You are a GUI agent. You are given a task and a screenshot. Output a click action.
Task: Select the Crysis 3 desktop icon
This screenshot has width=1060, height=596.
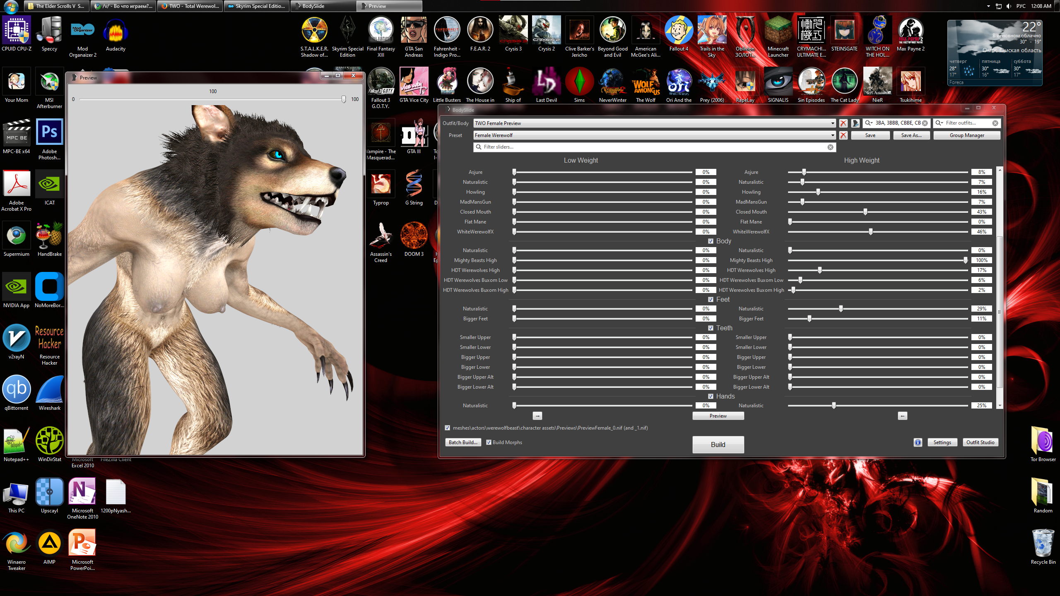click(513, 34)
